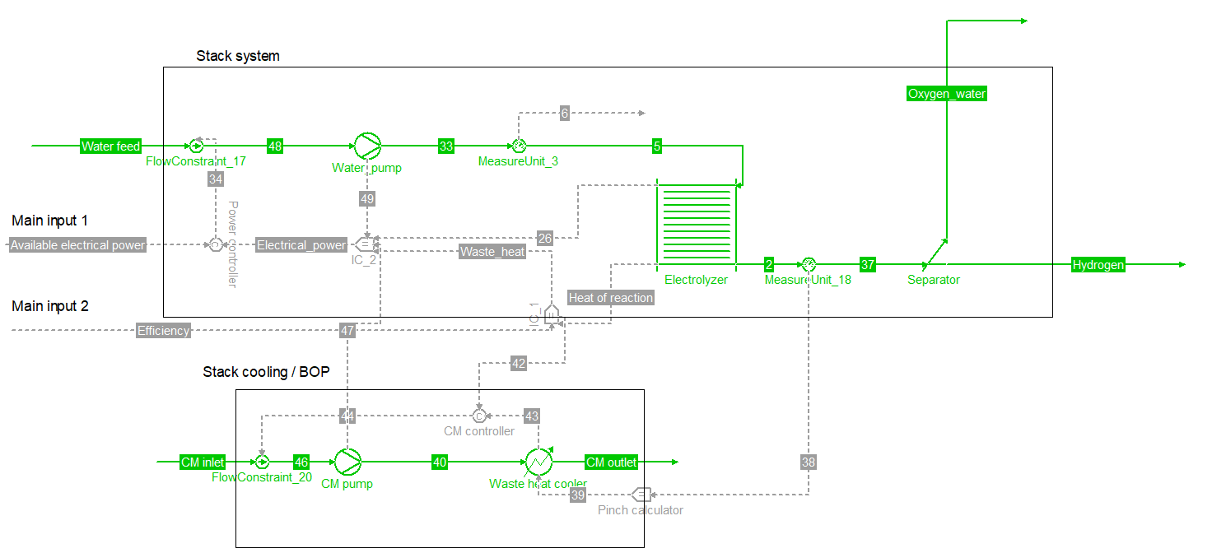This screenshot has width=1212, height=553.
Task: Click the Water feed stream label
Action: click(110, 146)
